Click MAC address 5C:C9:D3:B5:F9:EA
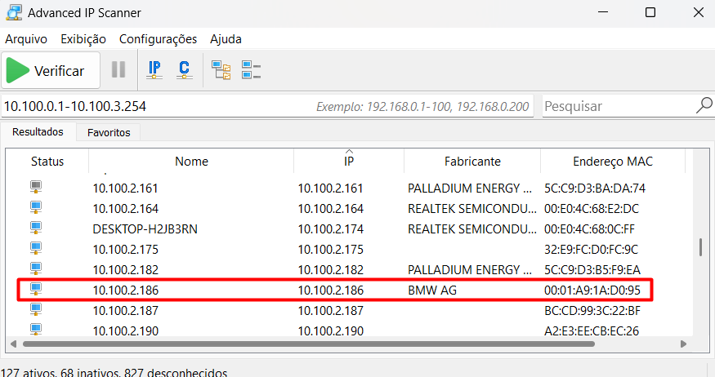Viewport: 715px width, 377px height. 592,270
